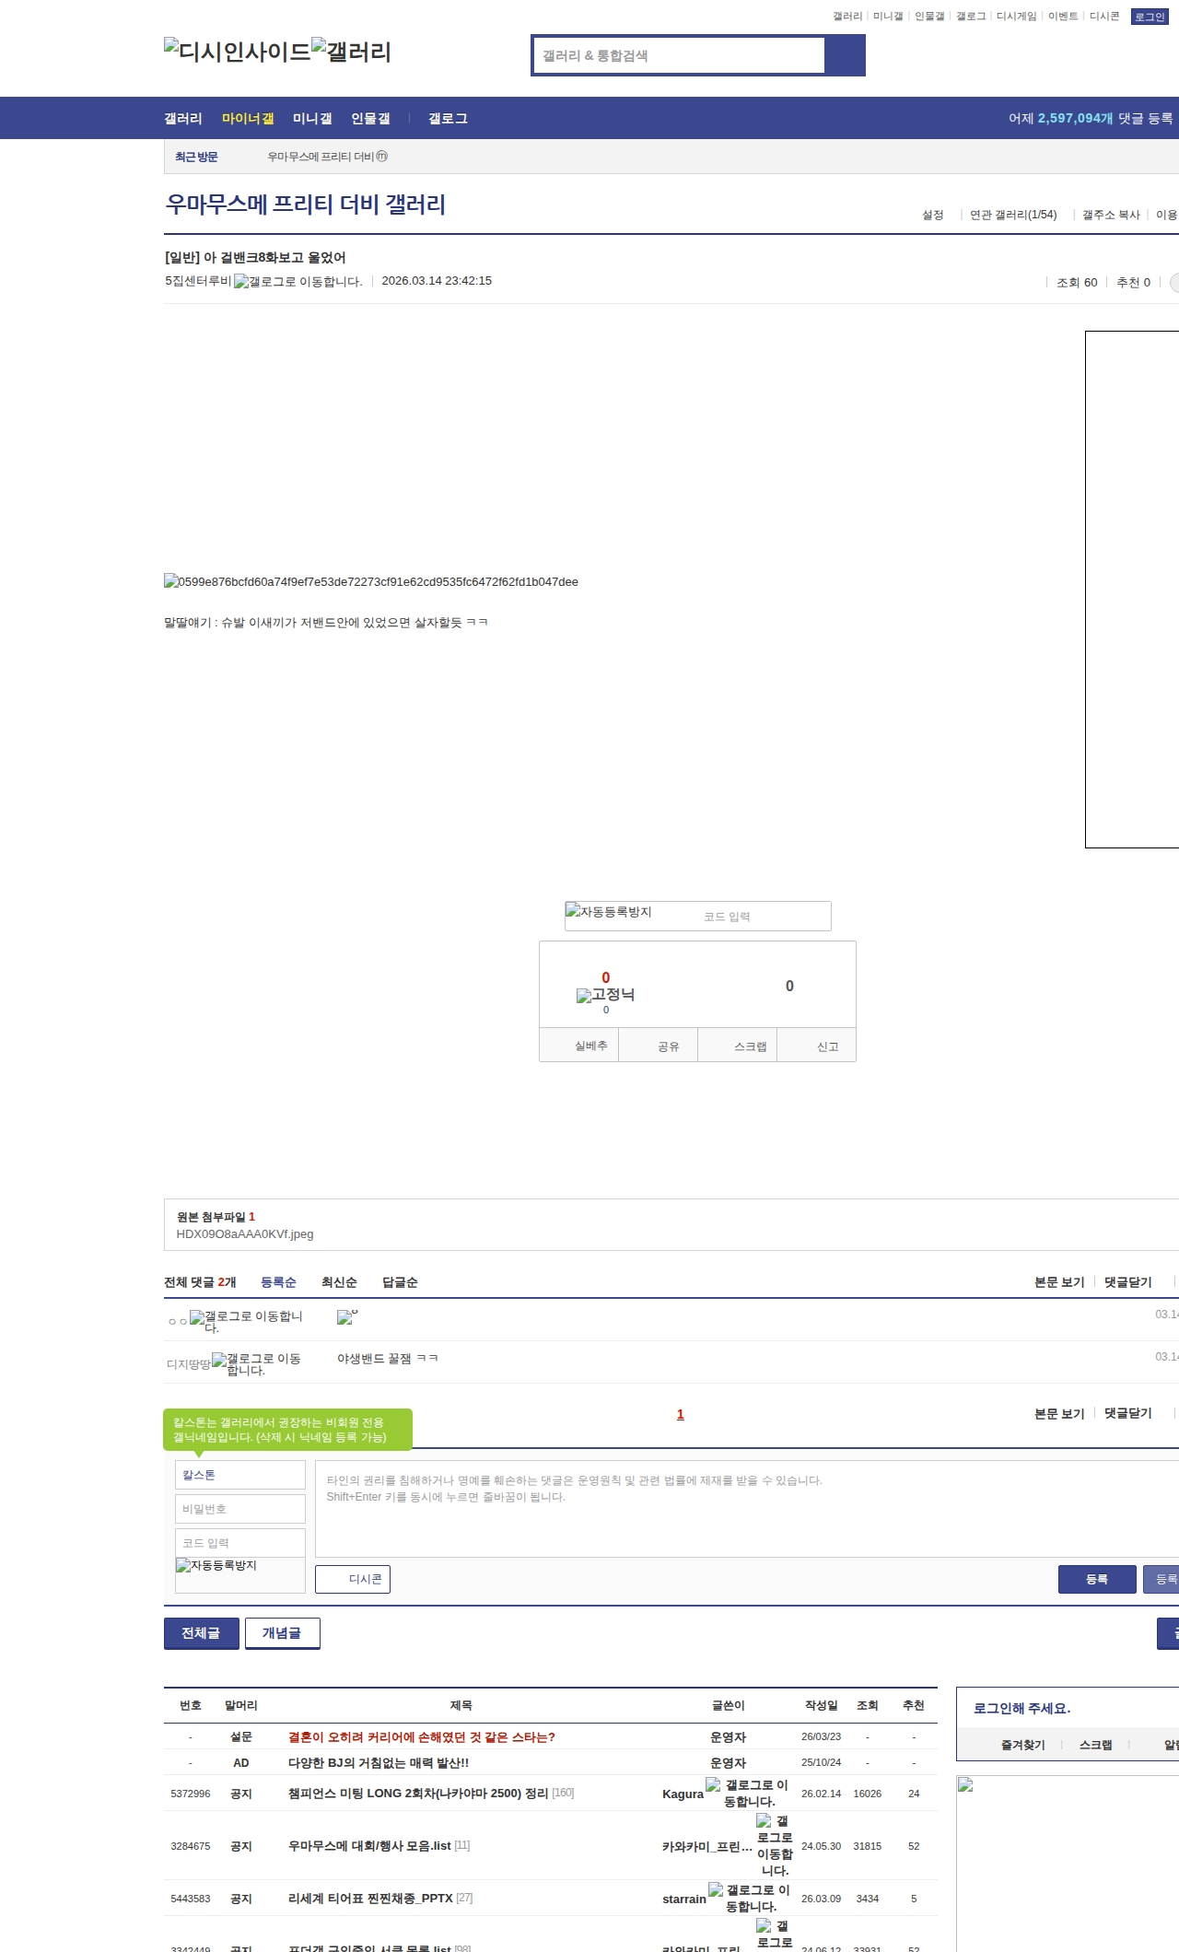Open the 설정 menu of gallery

pyautogui.click(x=932, y=215)
